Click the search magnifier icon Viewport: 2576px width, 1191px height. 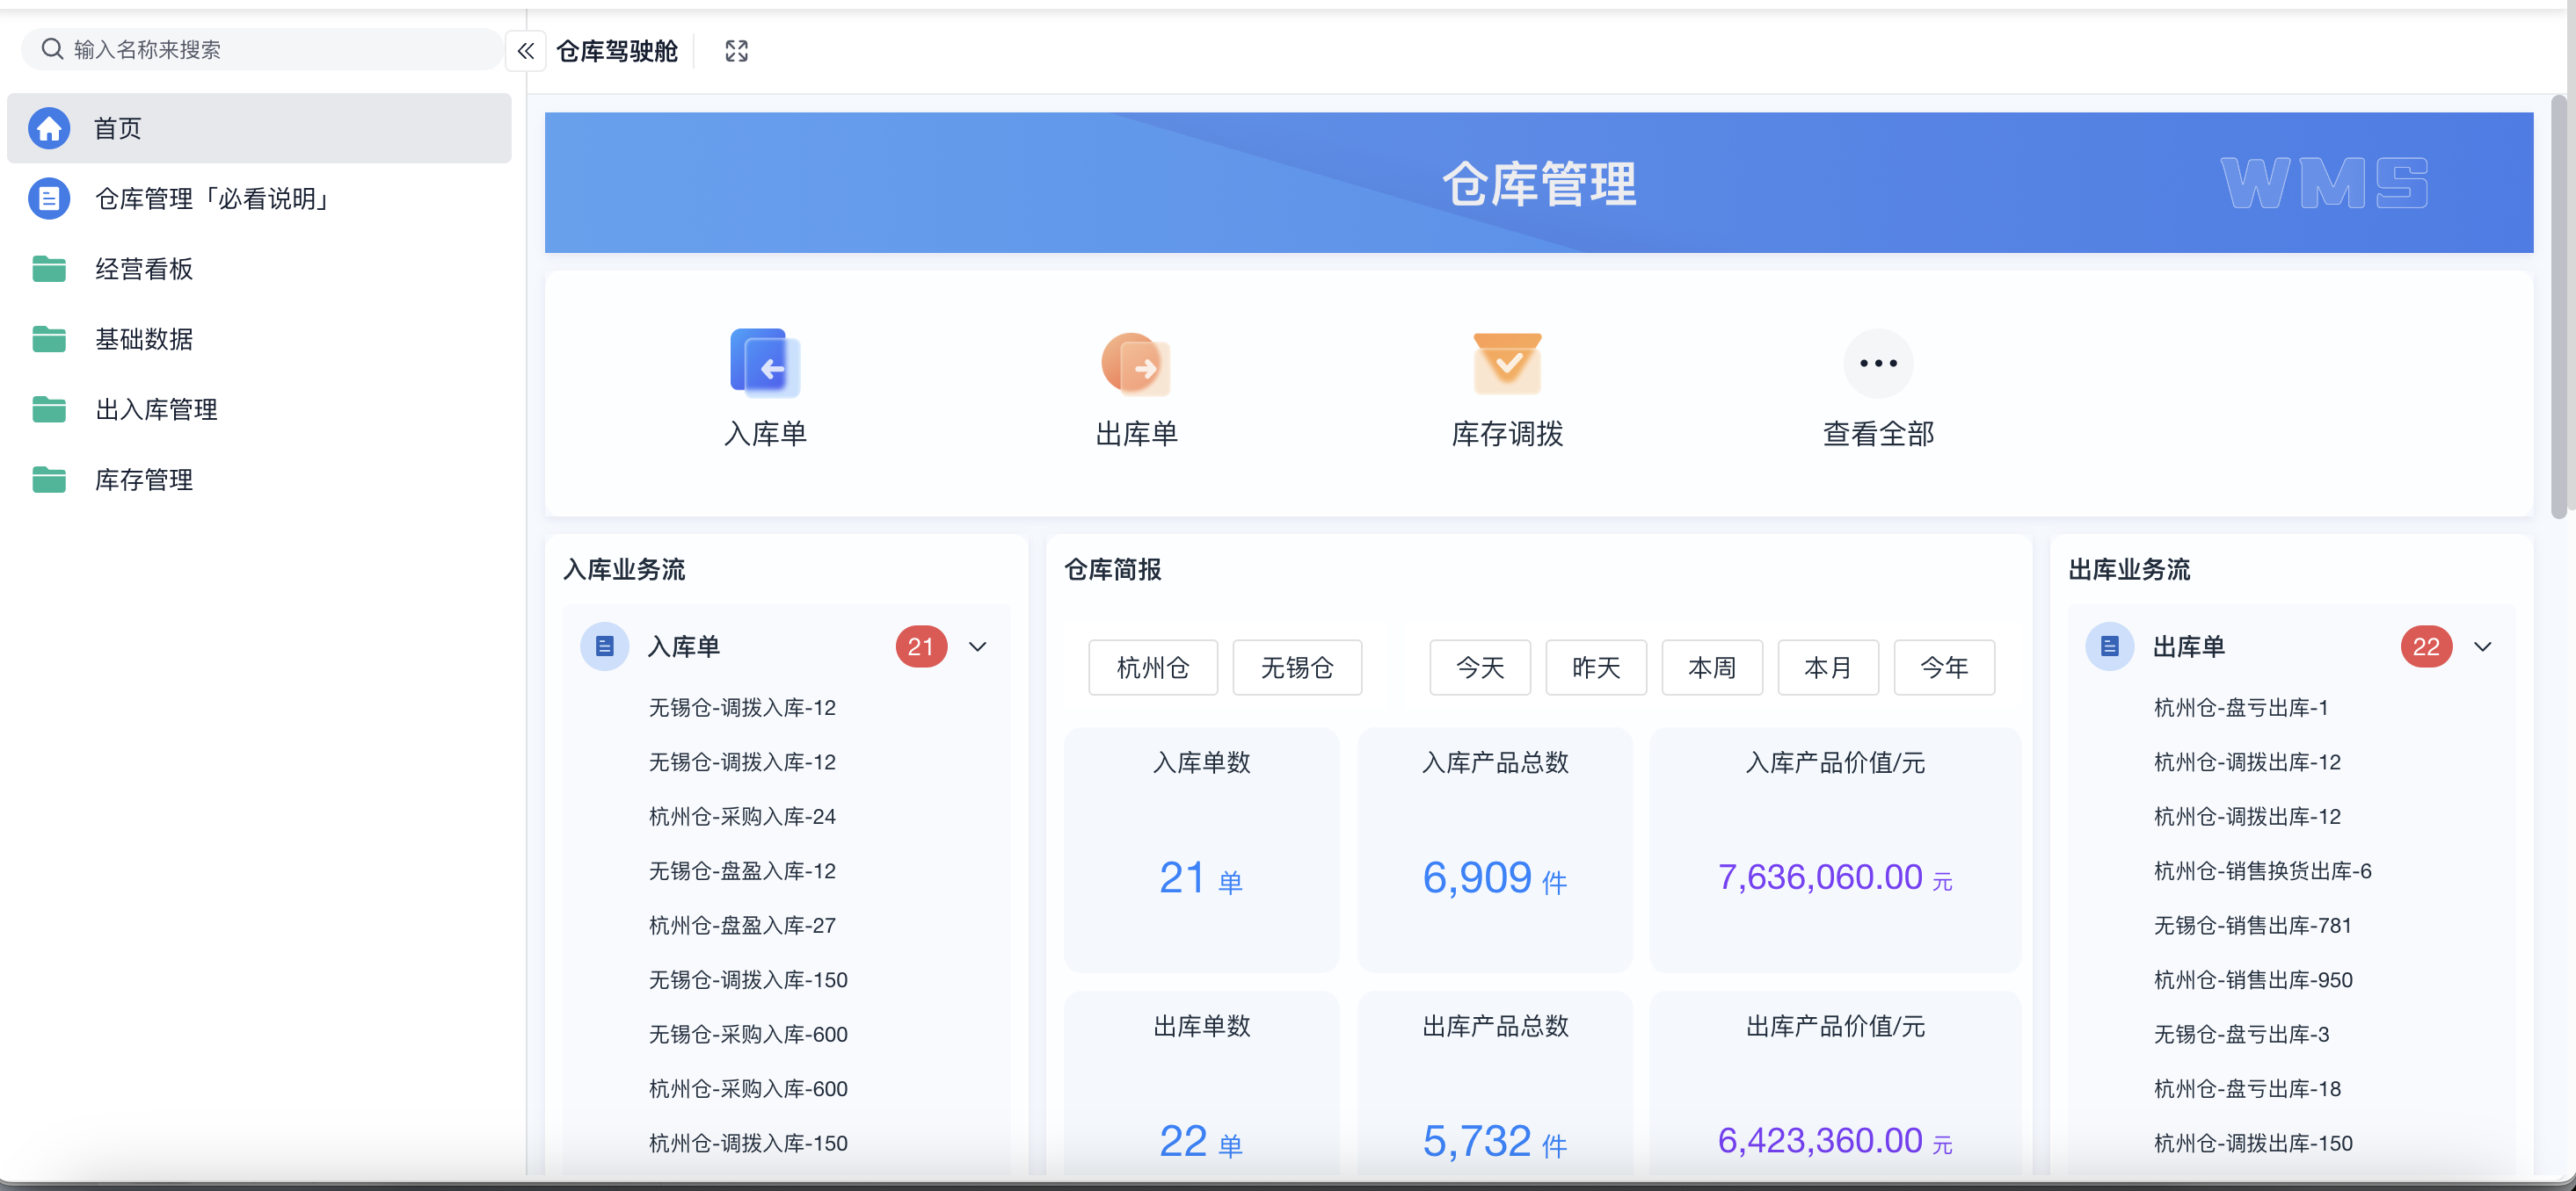52,48
